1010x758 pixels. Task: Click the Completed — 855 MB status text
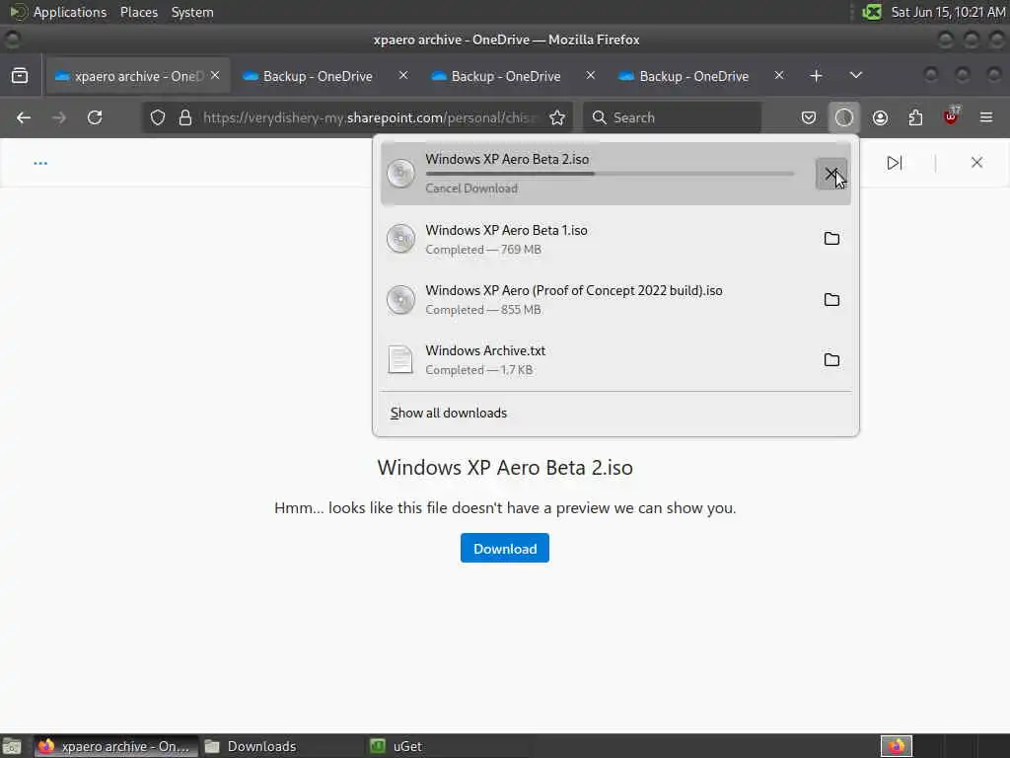483,309
